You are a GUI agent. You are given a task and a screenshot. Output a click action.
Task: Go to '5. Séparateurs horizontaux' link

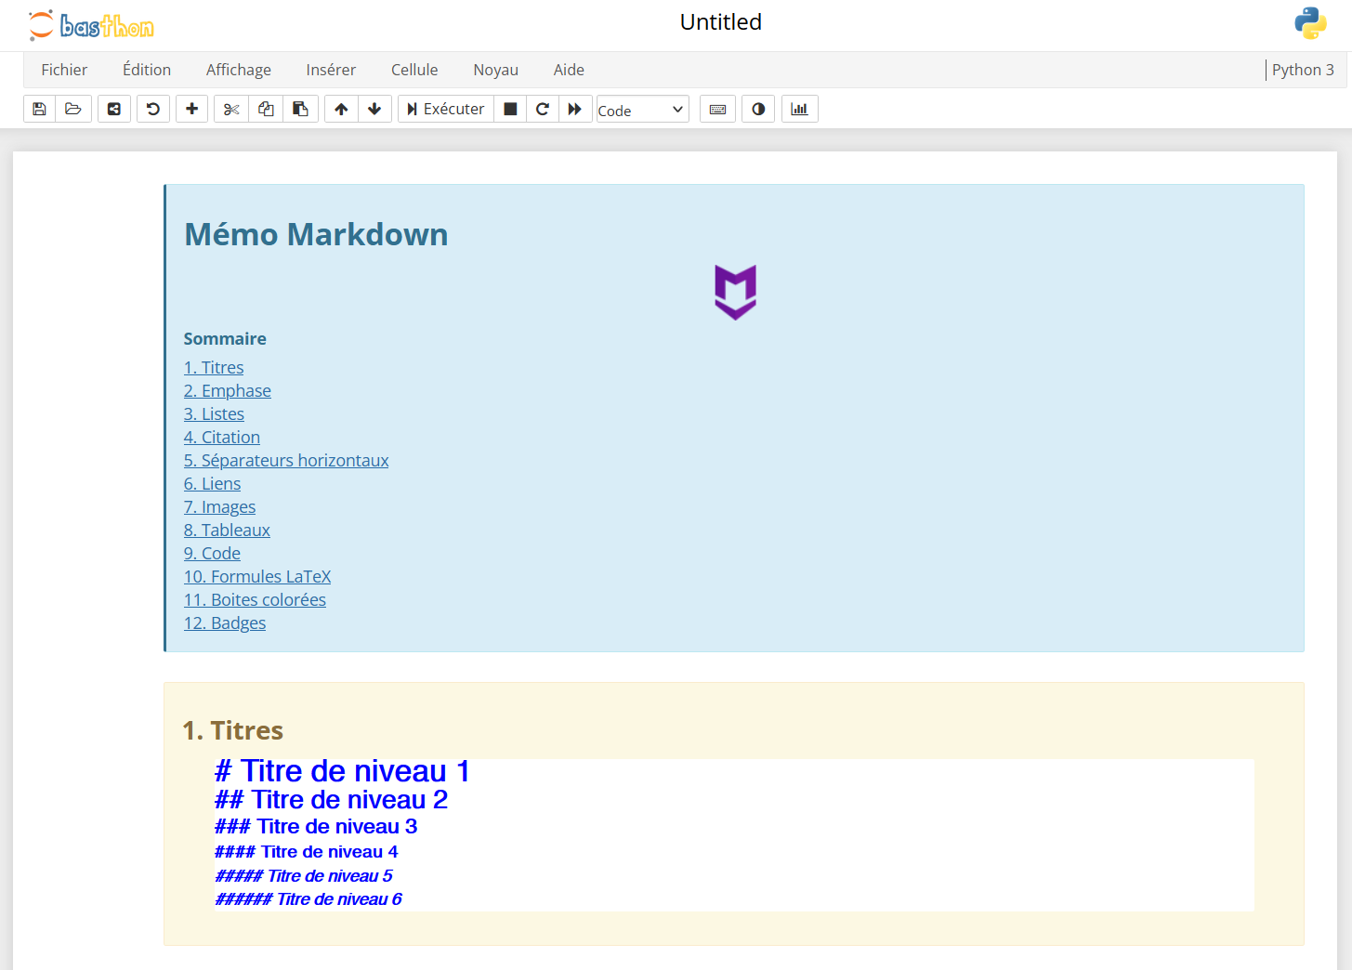coord(286,461)
